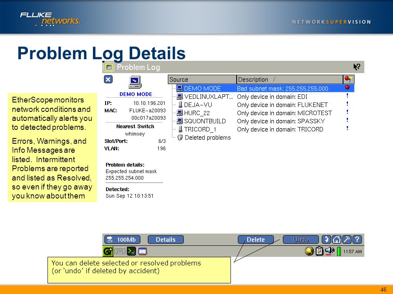Click the MAC hex value 00c017a20093

pos(148,118)
